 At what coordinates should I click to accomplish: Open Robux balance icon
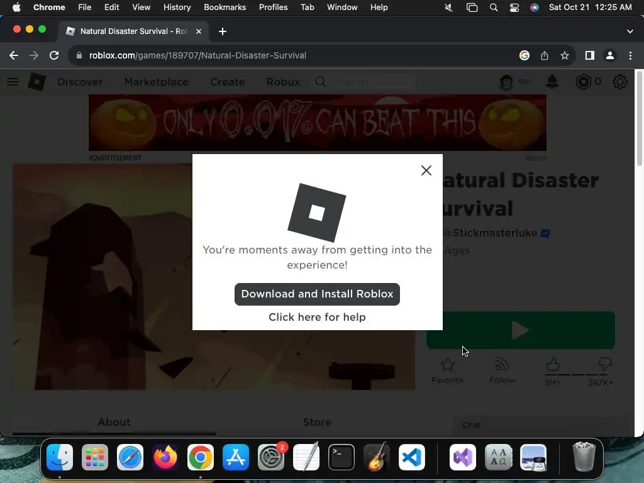[x=583, y=82]
